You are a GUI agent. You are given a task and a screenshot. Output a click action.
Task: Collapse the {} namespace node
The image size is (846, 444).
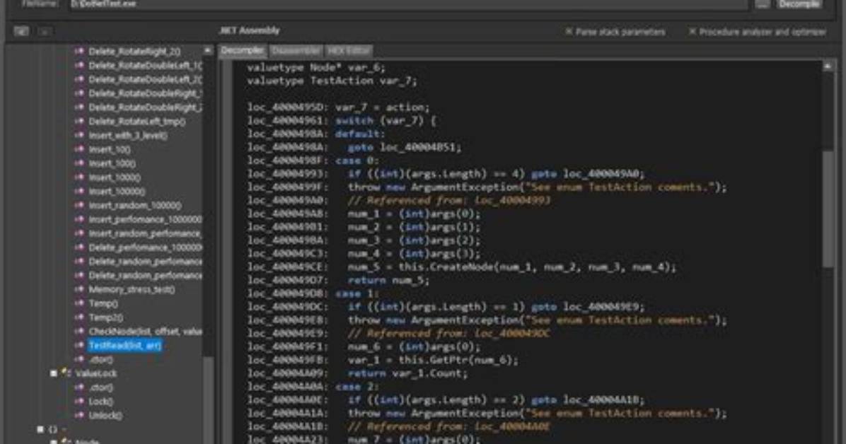pyautogui.click(x=40, y=429)
